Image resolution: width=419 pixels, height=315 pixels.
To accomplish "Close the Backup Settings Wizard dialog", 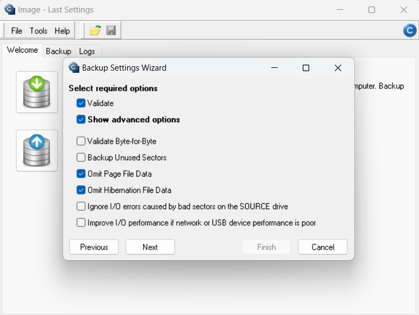I will (x=338, y=68).
